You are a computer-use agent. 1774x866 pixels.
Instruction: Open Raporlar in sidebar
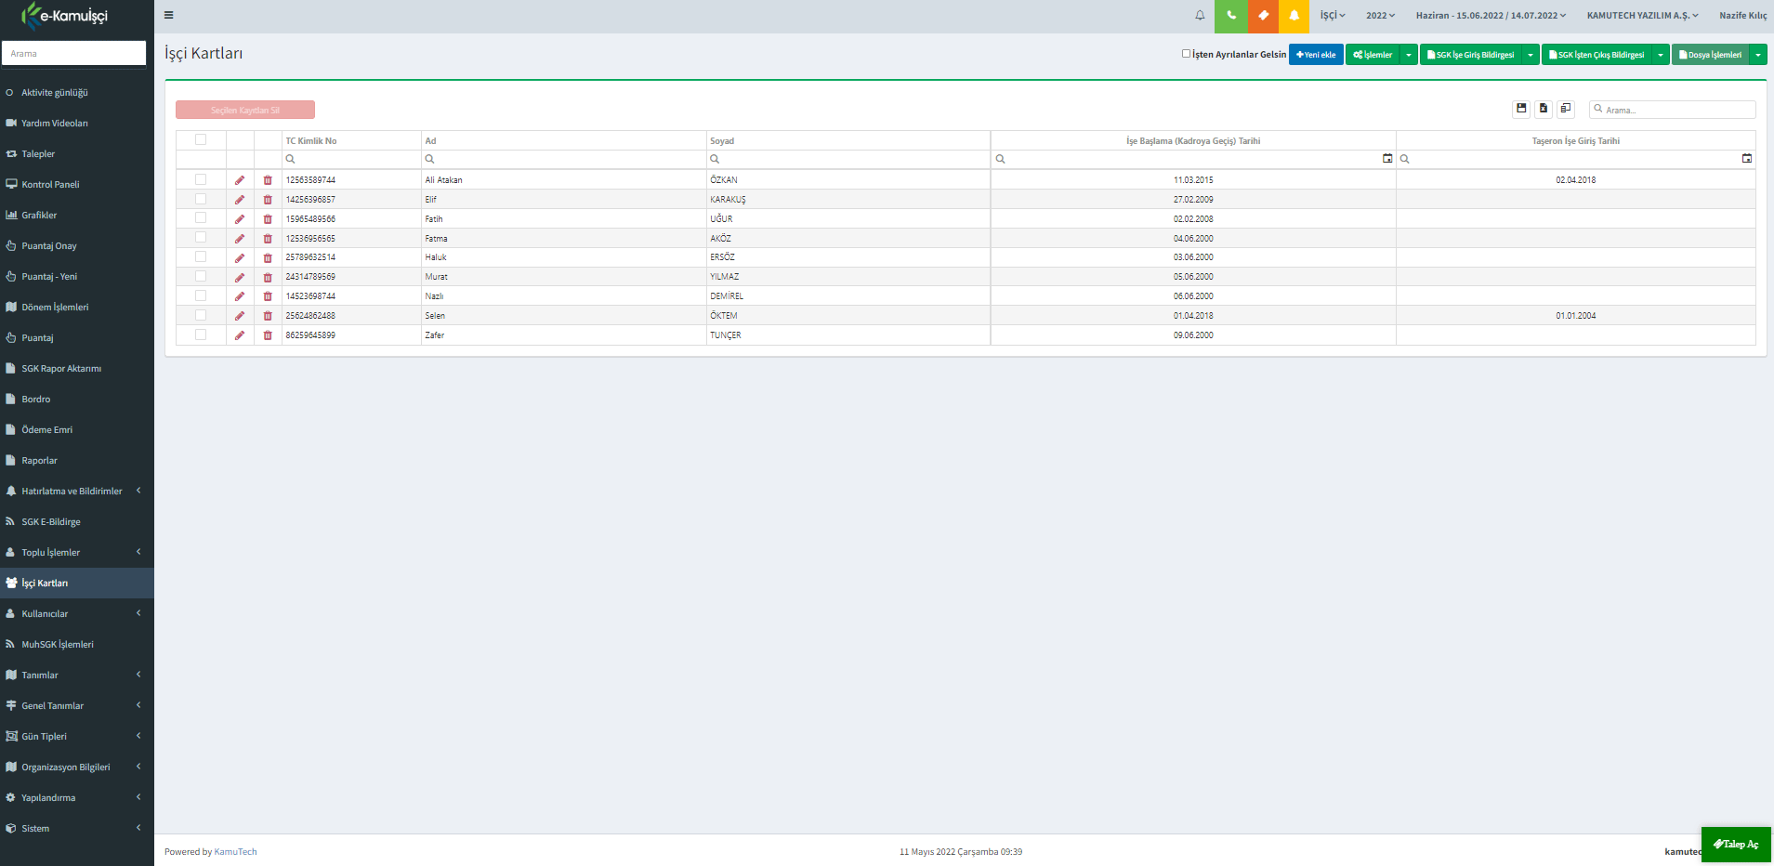click(x=77, y=460)
